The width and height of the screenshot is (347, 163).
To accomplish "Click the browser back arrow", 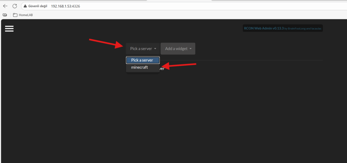I will click(5, 6).
